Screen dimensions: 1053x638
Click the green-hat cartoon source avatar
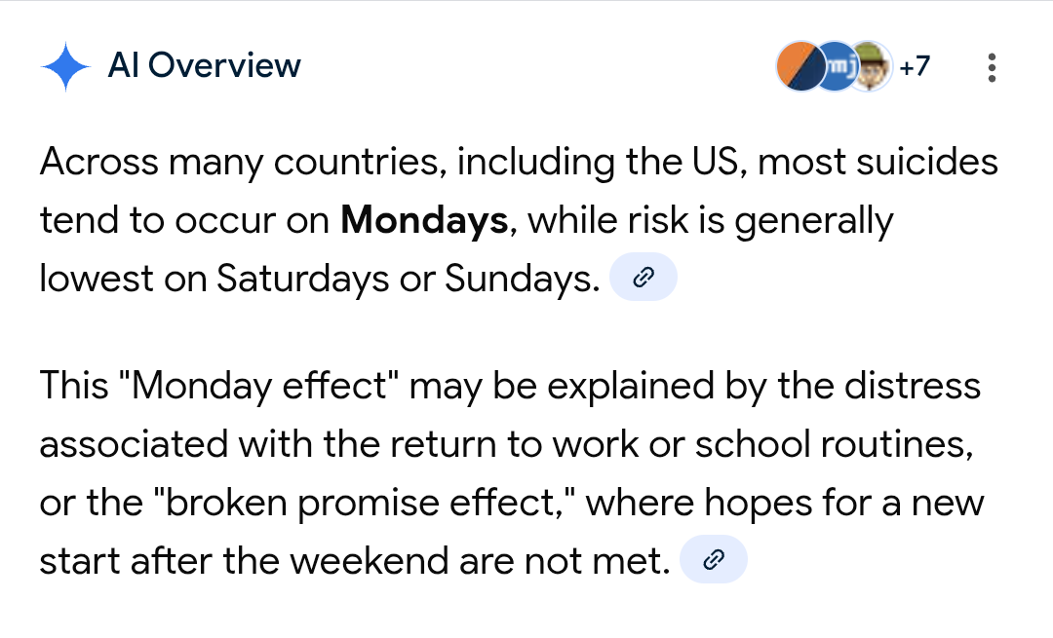tap(871, 67)
